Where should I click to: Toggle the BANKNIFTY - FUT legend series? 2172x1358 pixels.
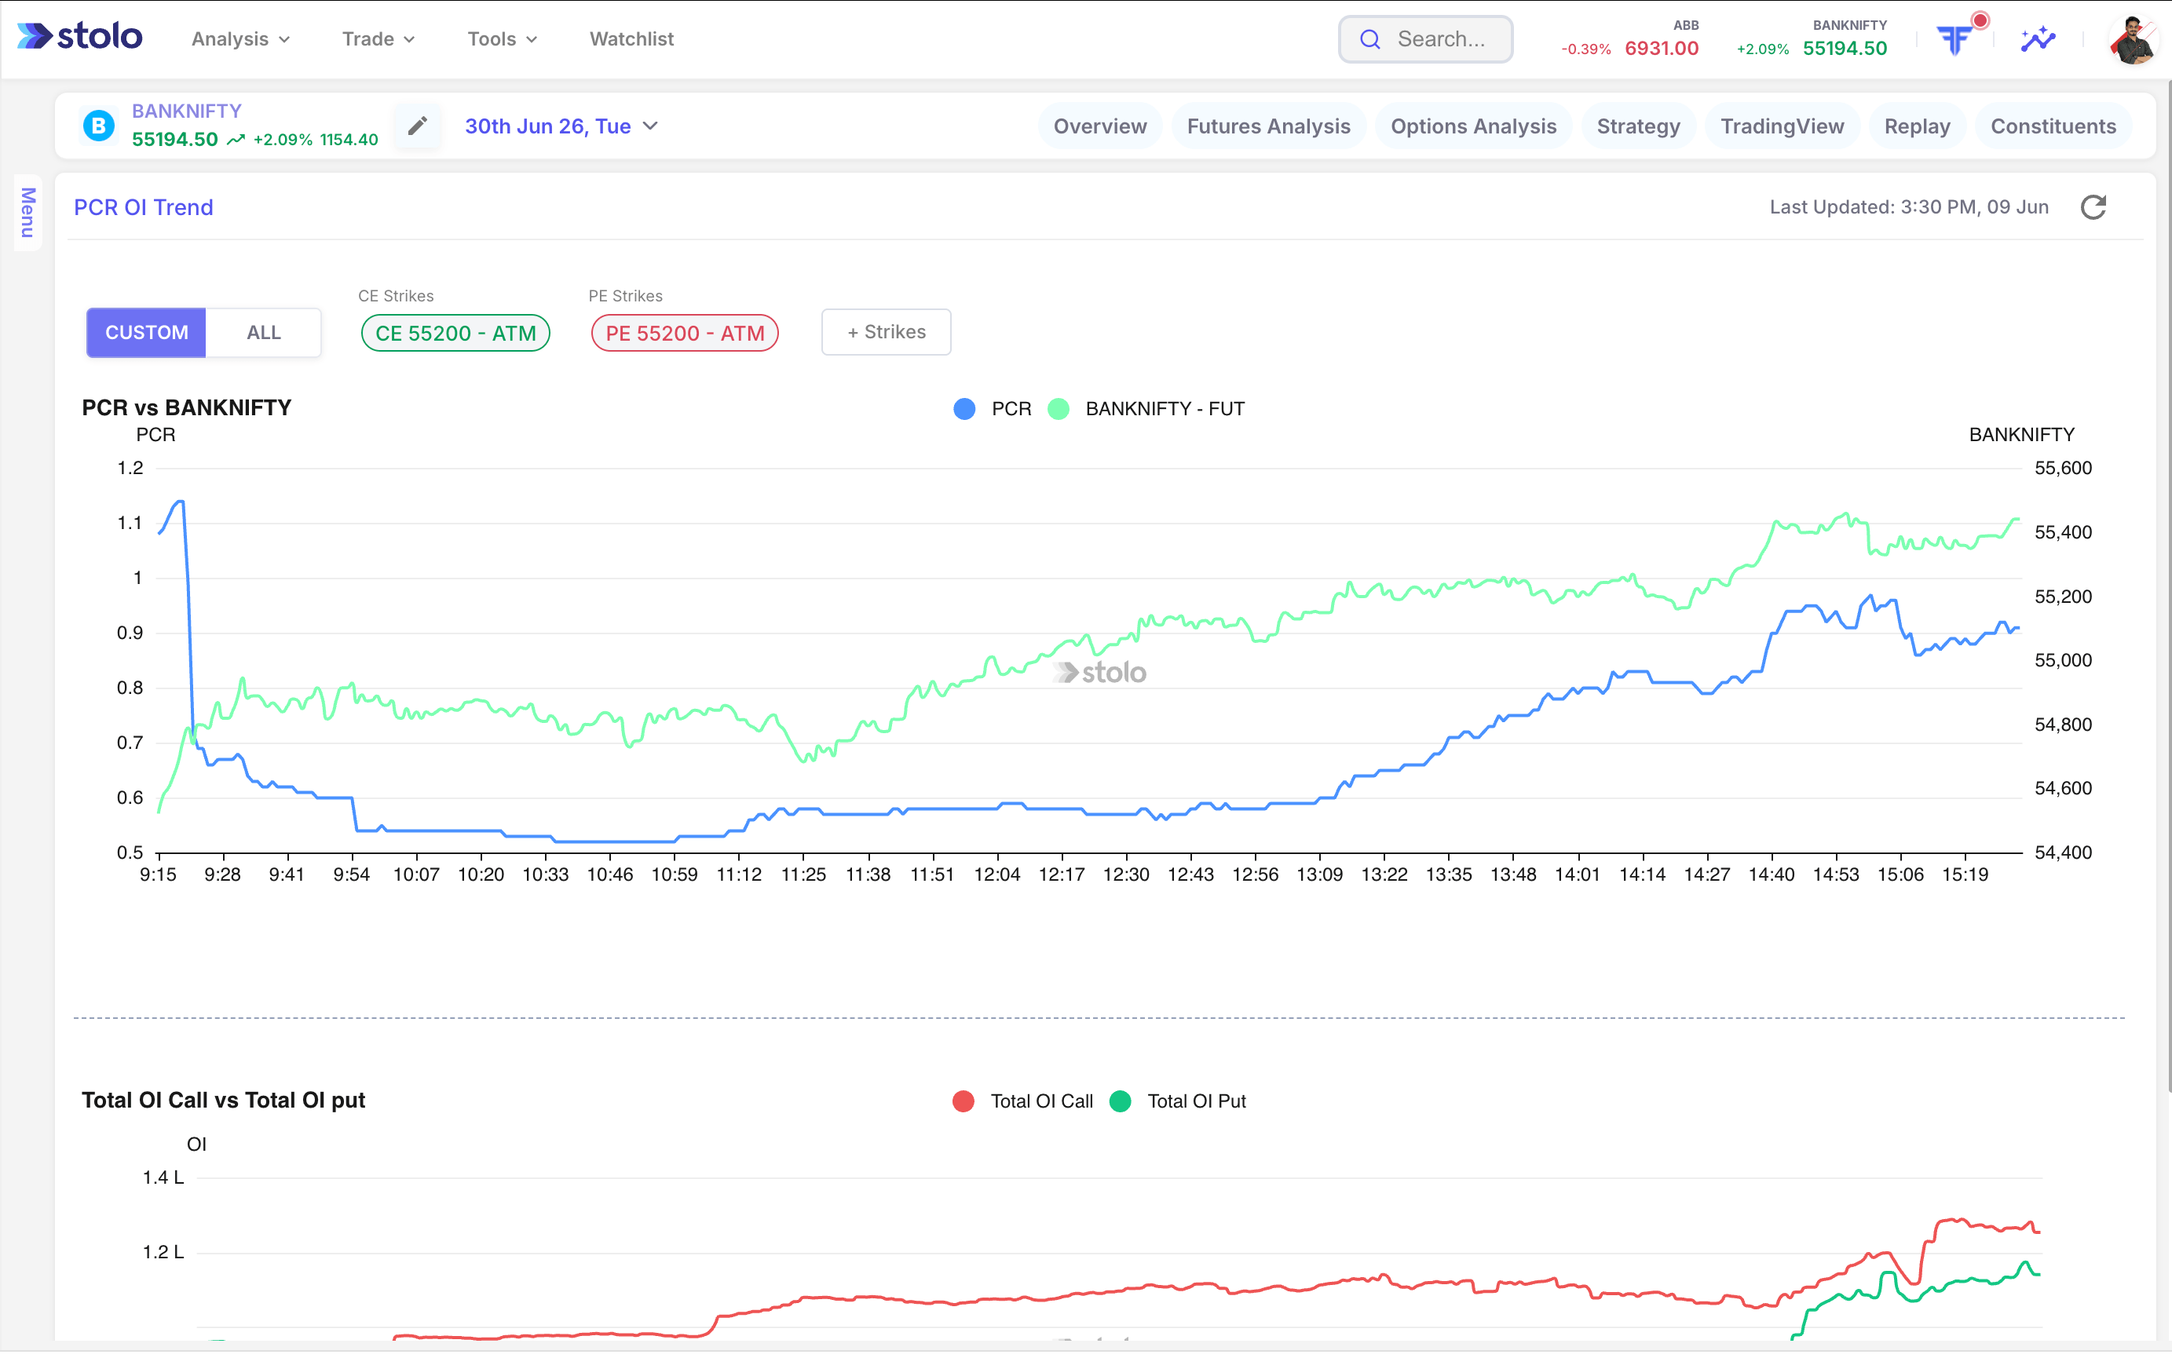(x=1146, y=409)
